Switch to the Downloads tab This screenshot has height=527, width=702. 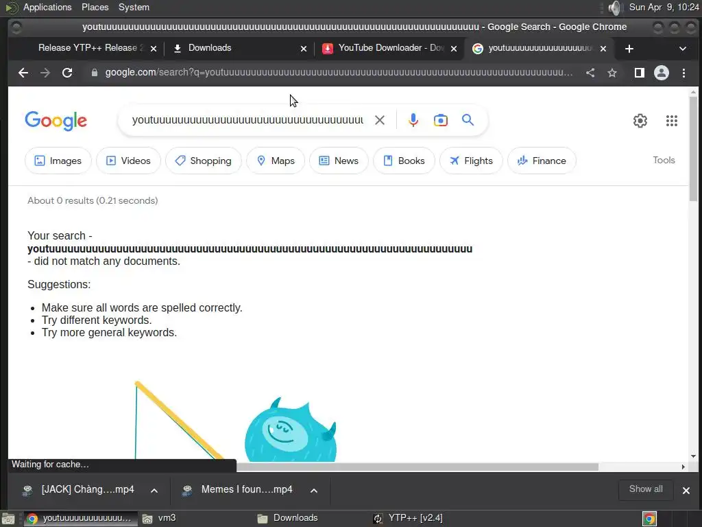[x=238, y=48]
